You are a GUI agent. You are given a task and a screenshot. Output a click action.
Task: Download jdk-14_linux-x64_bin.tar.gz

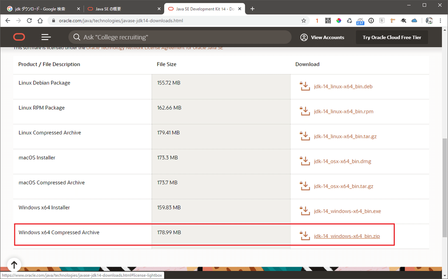(345, 136)
